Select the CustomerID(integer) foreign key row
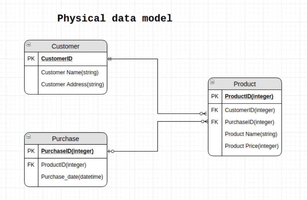 pos(250,110)
